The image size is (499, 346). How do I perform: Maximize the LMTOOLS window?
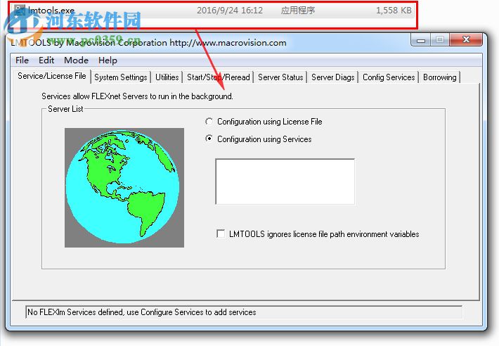tap(440, 40)
